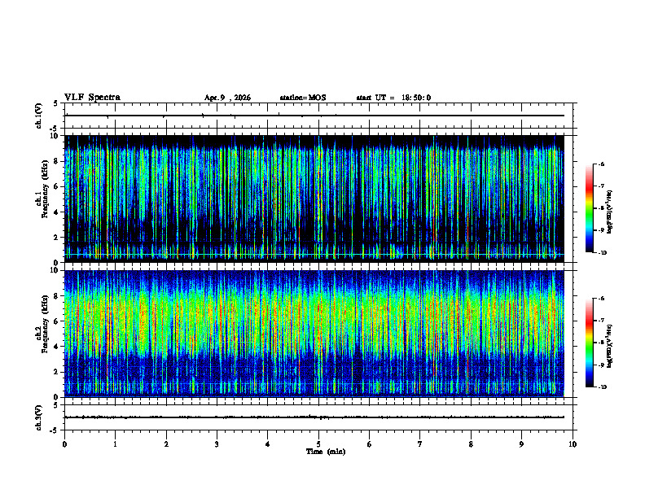Click the '-10' label on ch.2 color bar
Image resolution: width=645 pixels, height=498 pixels.
[603, 387]
